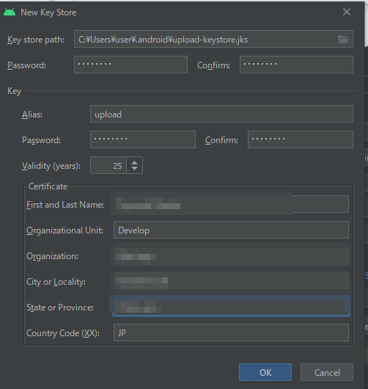Click the Validity (years) label

(x=51, y=166)
